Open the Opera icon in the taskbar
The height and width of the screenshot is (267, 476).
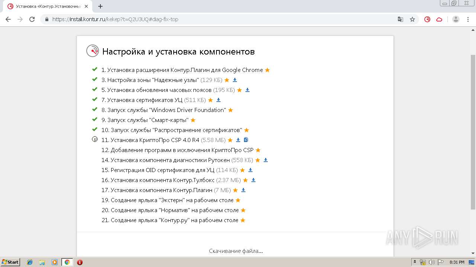tap(80, 262)
